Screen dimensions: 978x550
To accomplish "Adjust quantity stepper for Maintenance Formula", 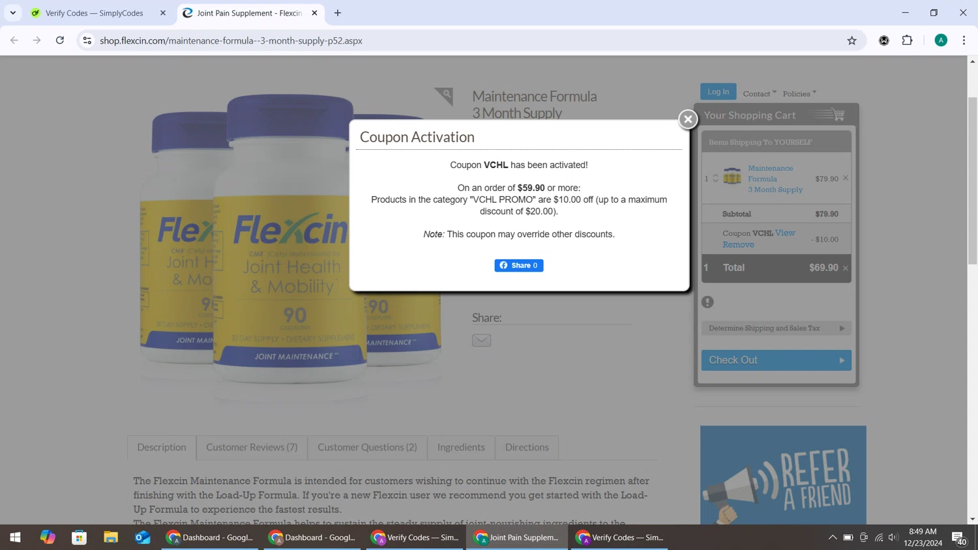I will [x=715, y=178].
